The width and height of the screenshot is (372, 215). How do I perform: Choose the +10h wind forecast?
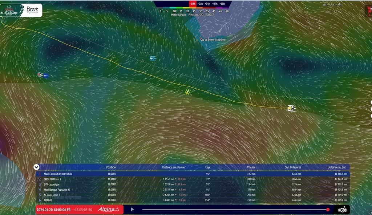pos(222,4)
